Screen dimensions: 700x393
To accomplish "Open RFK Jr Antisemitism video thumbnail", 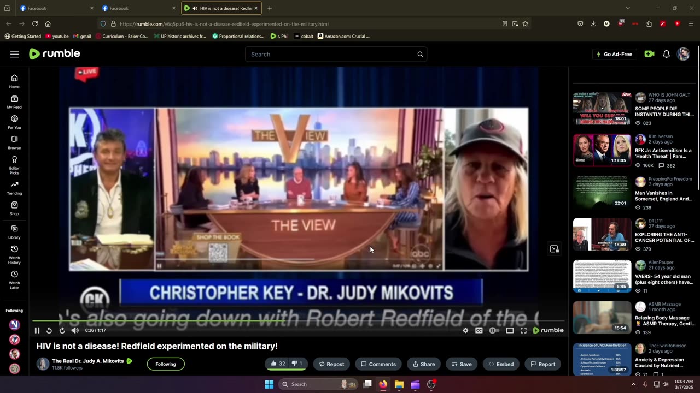I will (602, 150).
